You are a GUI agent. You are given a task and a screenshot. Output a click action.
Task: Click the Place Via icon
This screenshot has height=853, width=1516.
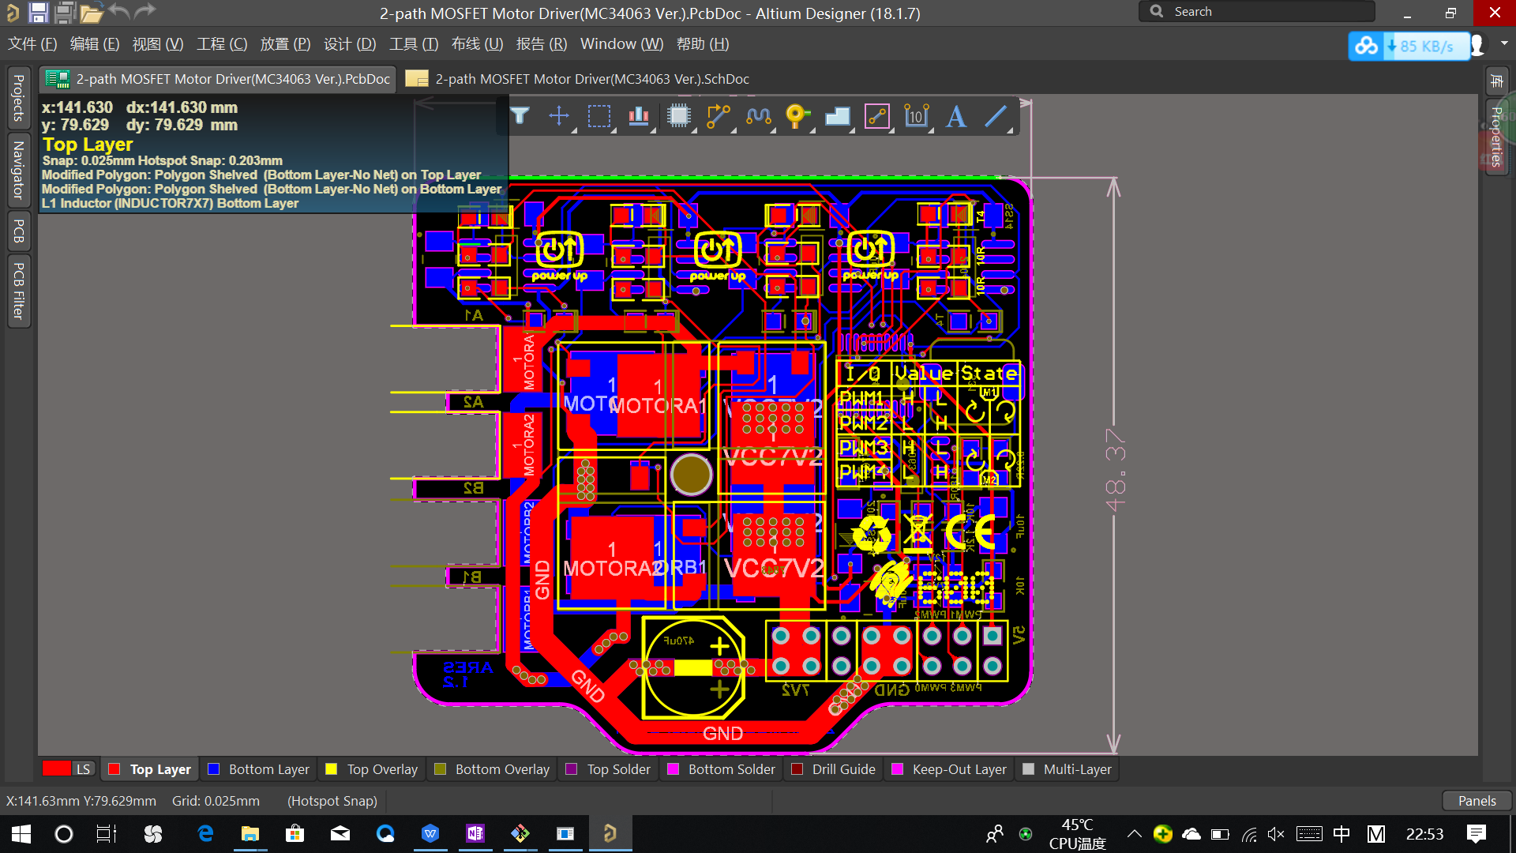pyautogui.click(x=797, y=116)
